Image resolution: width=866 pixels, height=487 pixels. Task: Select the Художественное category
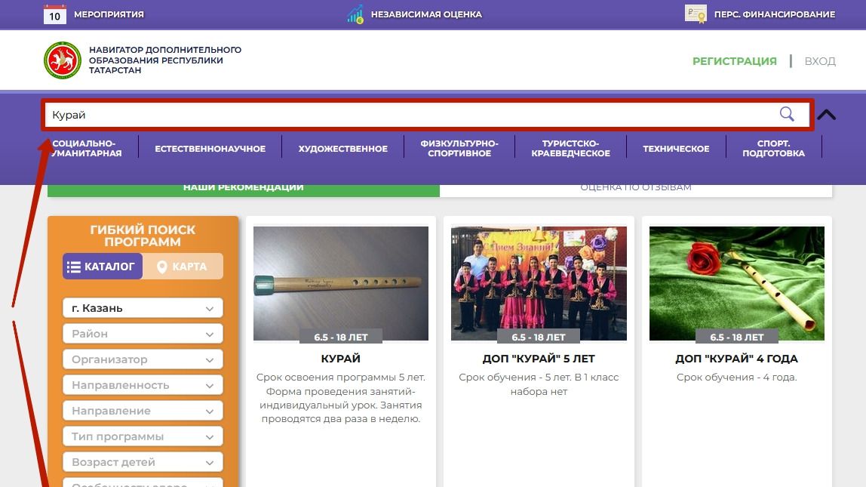coord(342,149)
